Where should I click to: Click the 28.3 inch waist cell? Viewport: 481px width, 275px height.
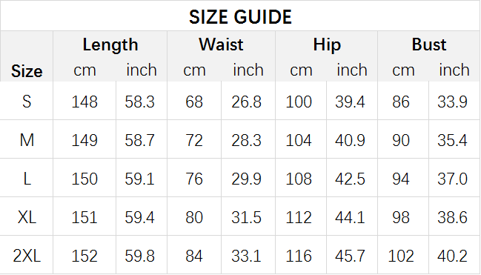pos(246,140)
